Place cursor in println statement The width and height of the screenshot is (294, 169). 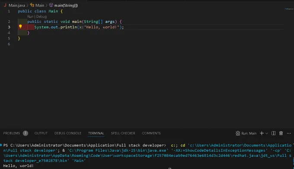tap(79, 27)
